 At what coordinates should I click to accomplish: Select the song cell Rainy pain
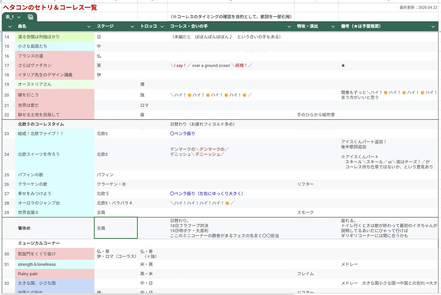[x=55, y=274]
